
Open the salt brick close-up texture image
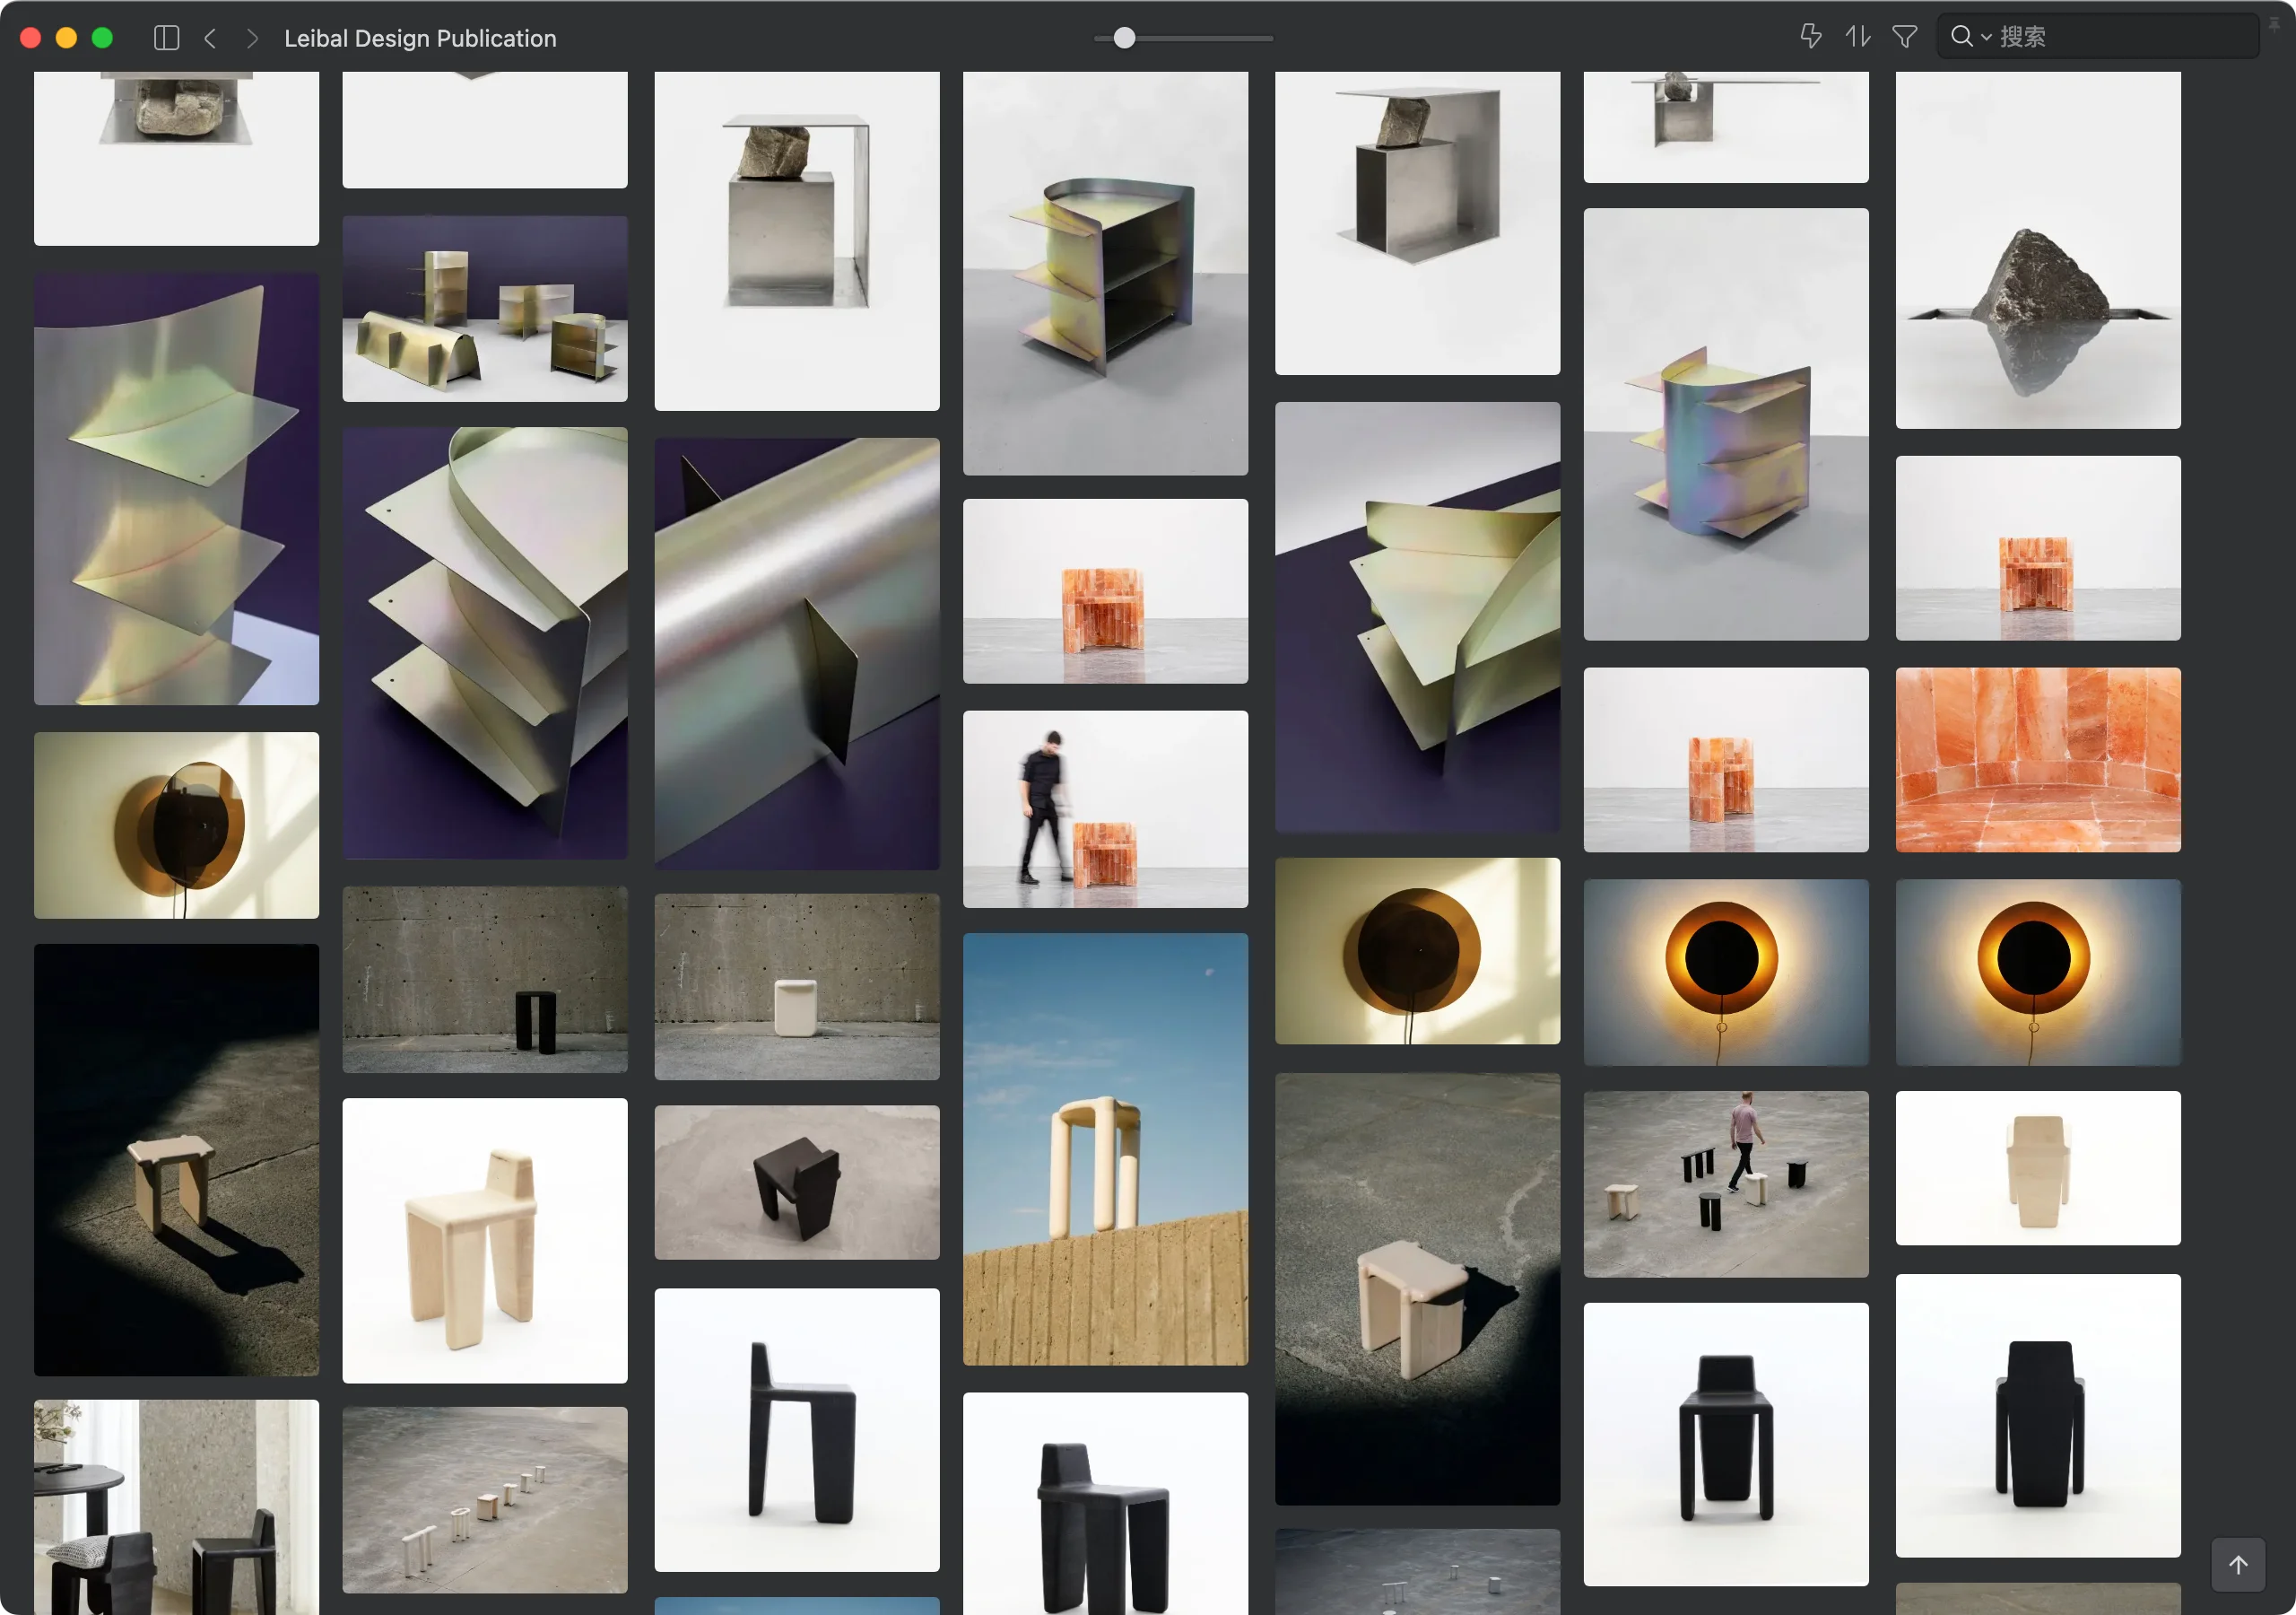tap(2037, 759)
